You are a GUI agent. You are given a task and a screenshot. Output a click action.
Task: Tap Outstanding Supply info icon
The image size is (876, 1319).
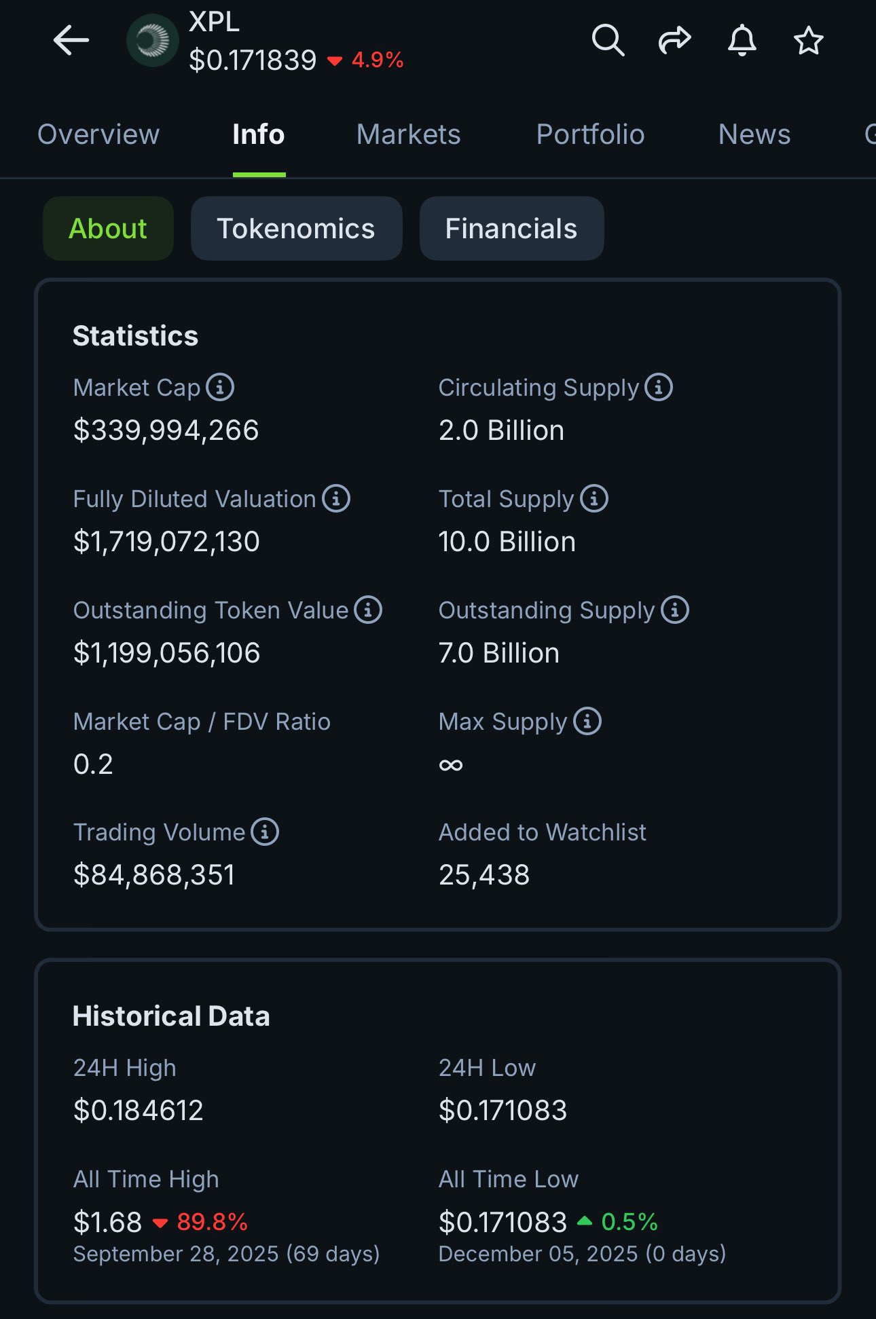pos(675,610)
